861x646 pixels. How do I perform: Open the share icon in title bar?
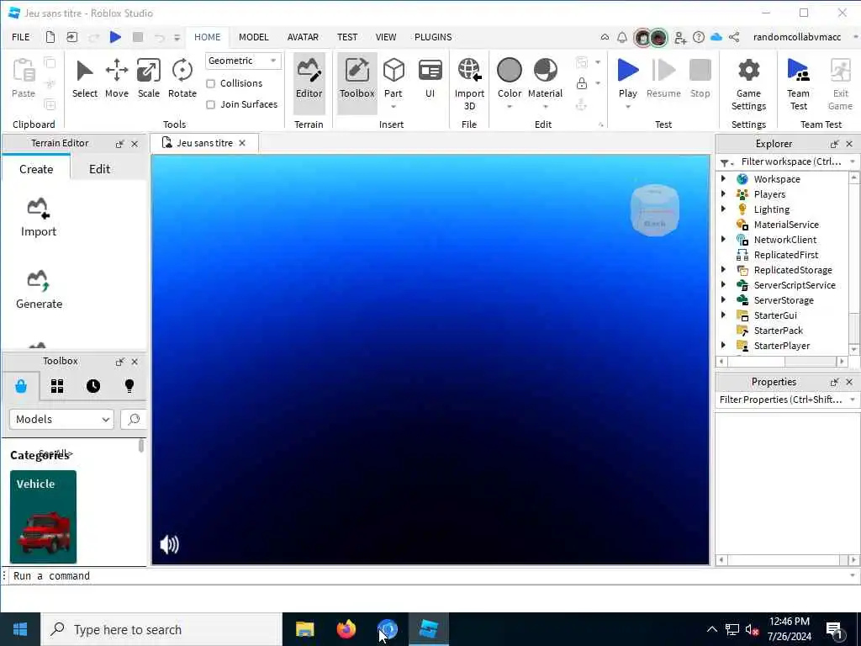pyautogui.click(x=734, y=37)
